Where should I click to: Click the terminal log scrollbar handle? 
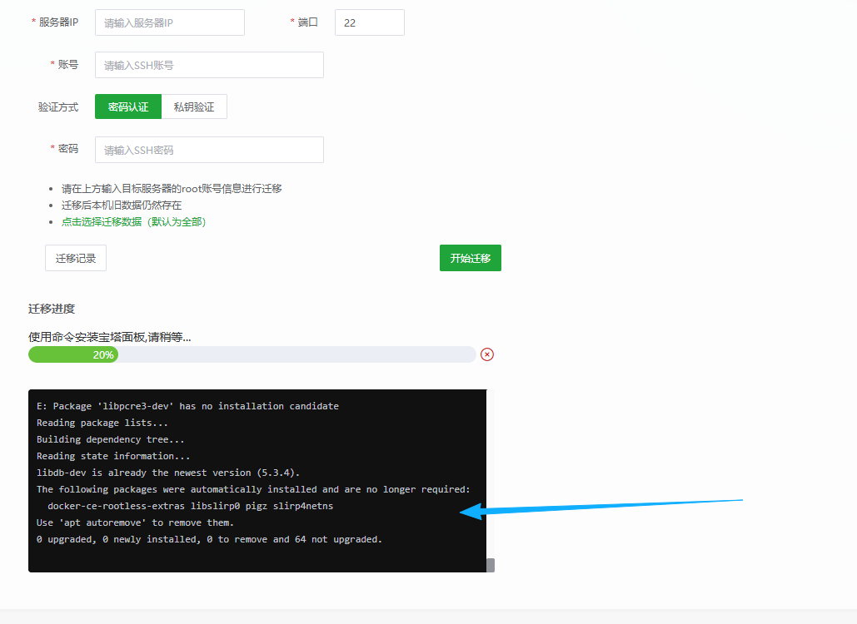[x=491, y=565]
